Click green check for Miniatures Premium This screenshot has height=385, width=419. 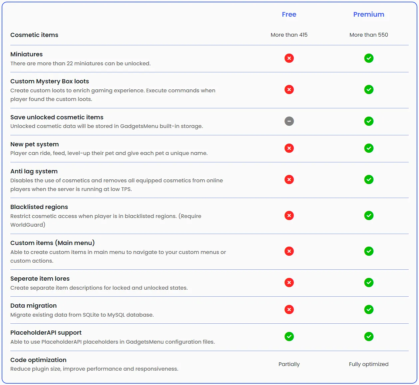click(x=368, y=58)
